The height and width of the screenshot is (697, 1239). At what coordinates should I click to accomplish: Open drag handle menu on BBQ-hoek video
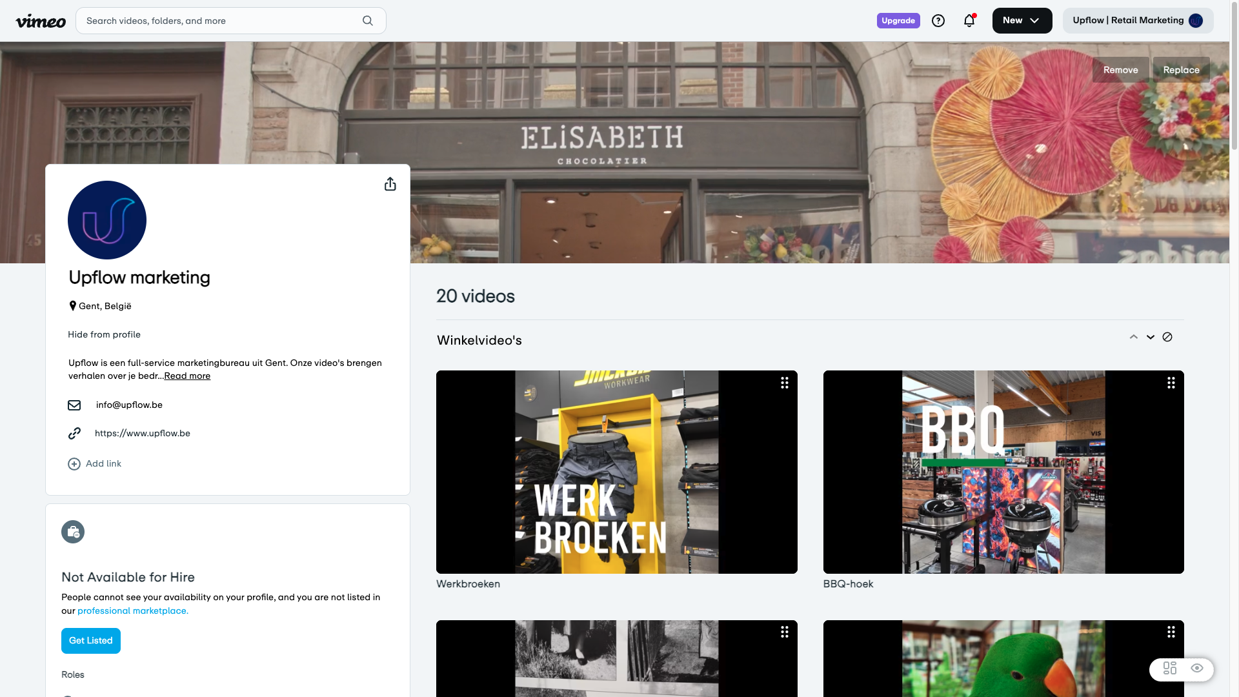coord(1171,383)
